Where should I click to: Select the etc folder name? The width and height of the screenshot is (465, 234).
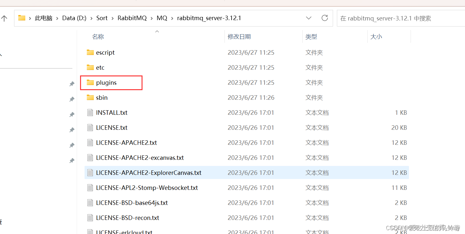100,67
